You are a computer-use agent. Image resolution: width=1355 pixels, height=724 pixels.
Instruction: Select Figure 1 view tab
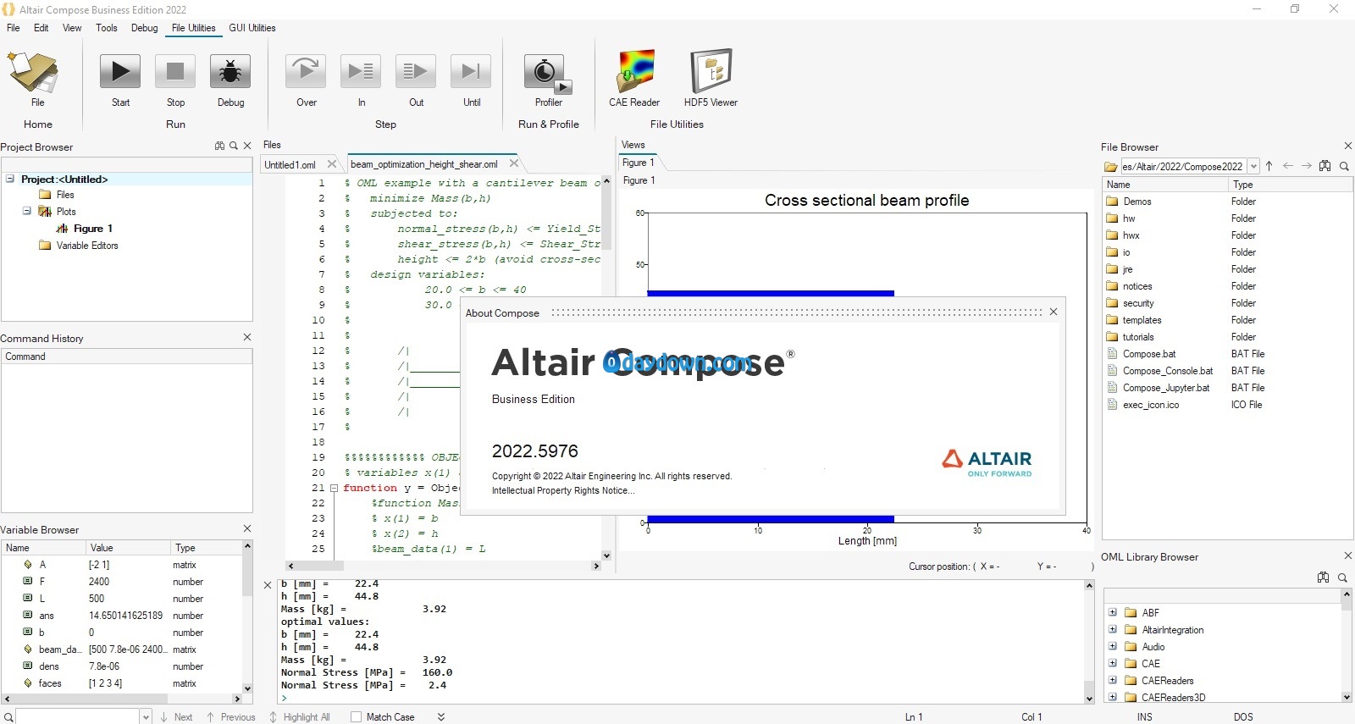point(639,163)
